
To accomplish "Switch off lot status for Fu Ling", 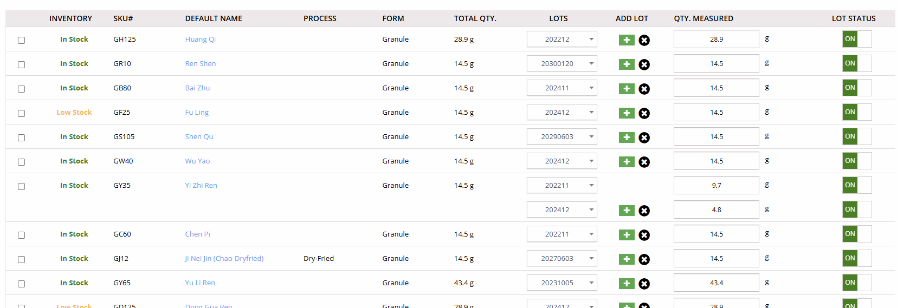I will click(856, 112).
